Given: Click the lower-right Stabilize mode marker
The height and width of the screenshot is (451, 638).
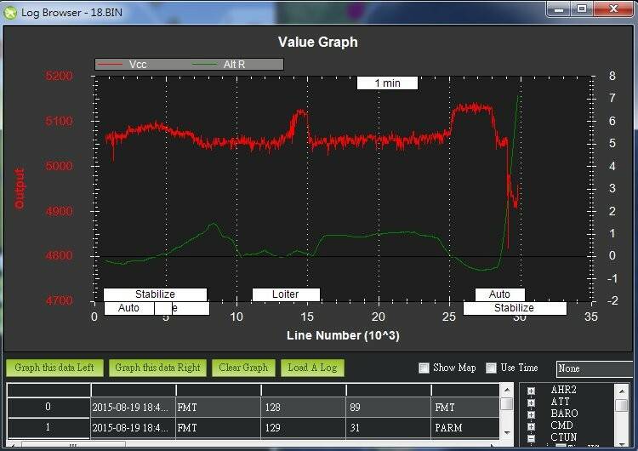Looking at the screenshot, I should click(x=515, y=308).
